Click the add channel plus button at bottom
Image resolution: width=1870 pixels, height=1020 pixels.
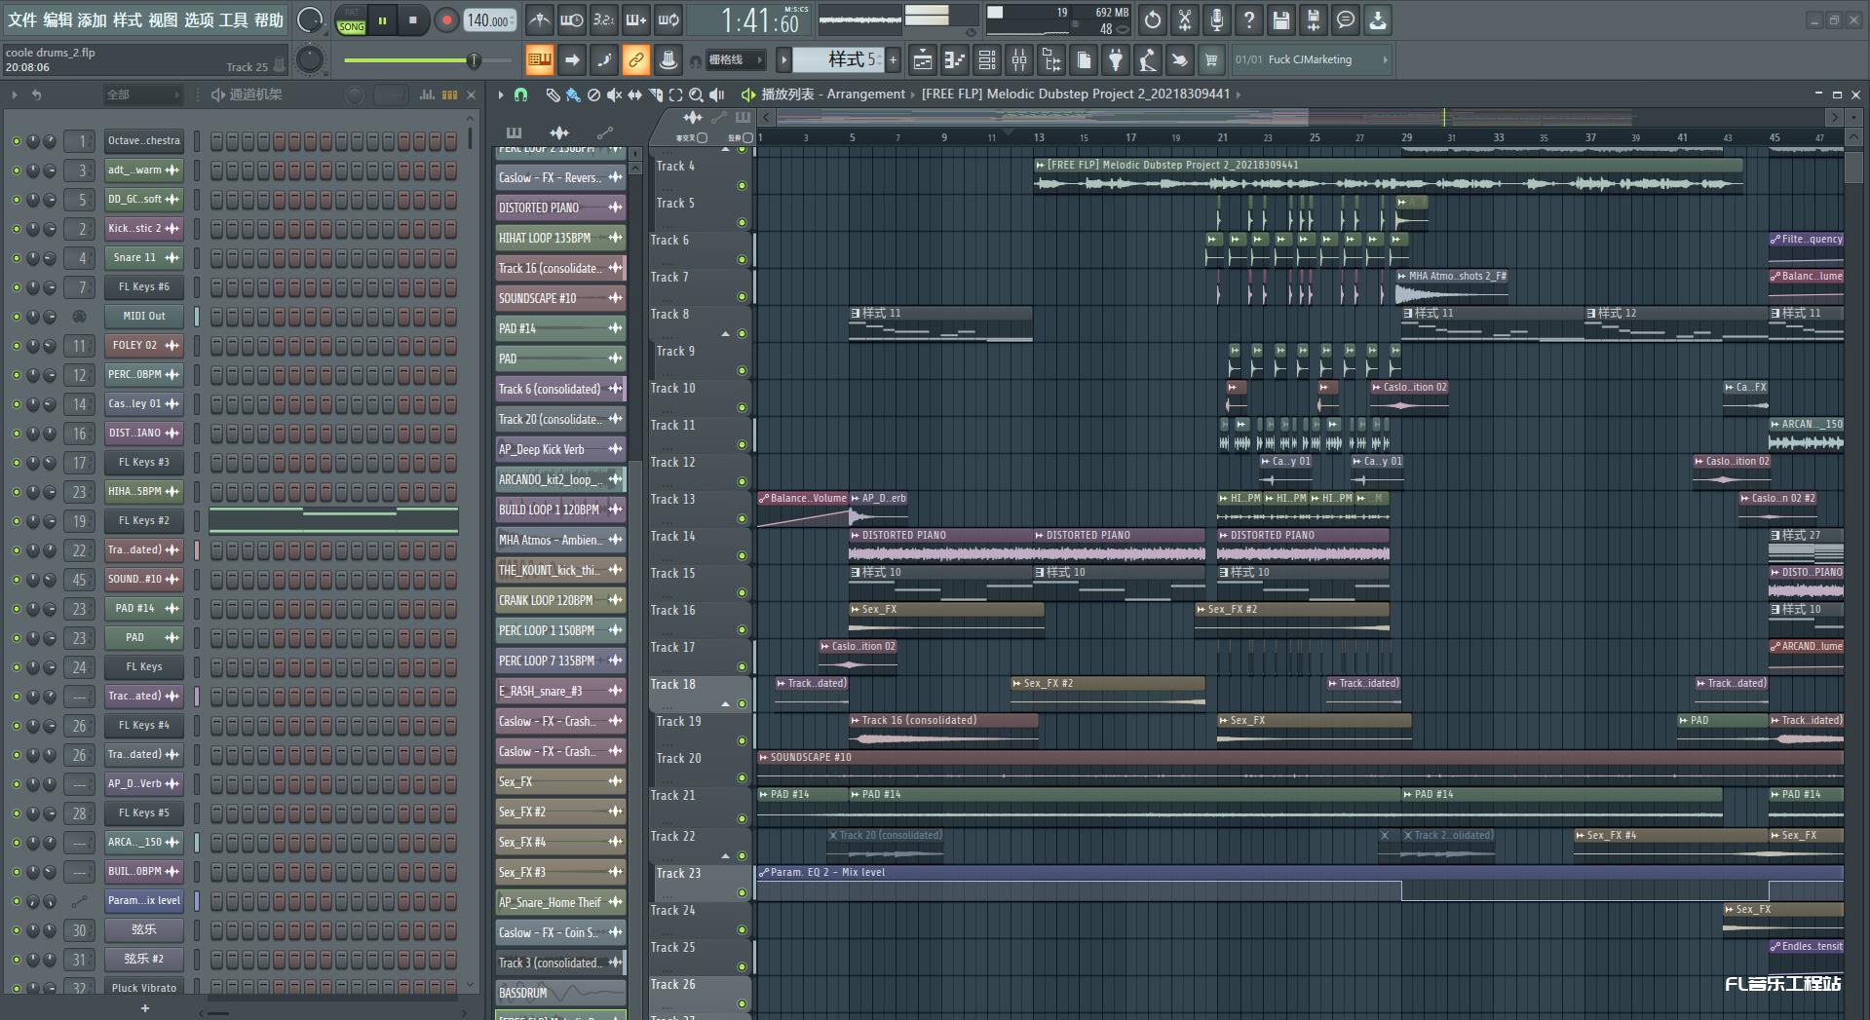pos(145,1008)
